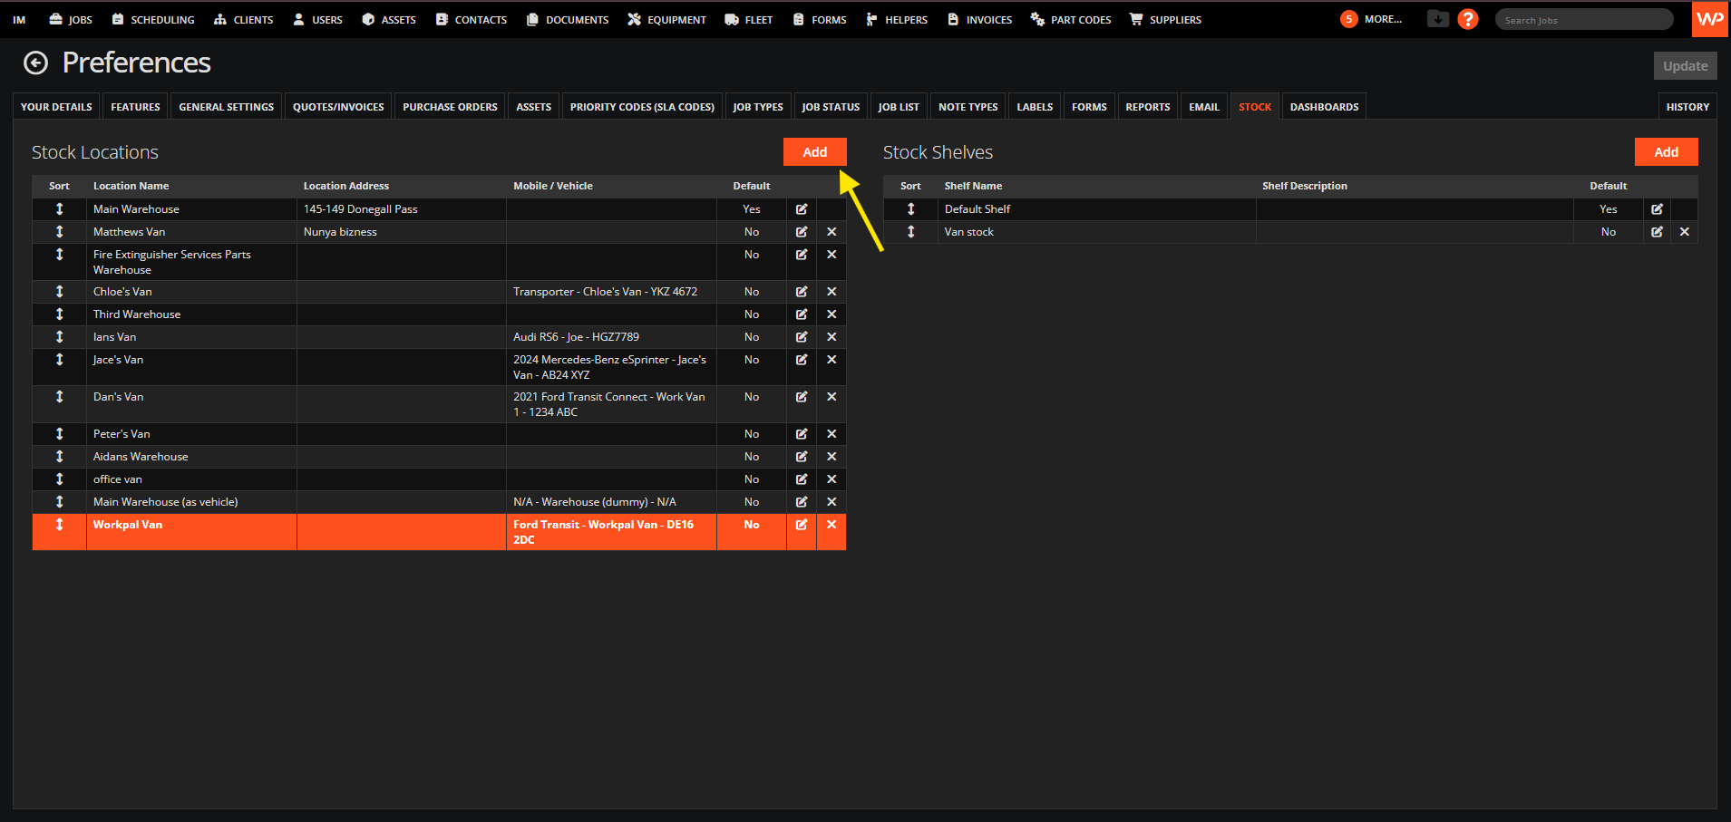Edit Dan's Van location
Image resolution: width=1731 pixels, height=822 pixels.
tap(802, 397)
